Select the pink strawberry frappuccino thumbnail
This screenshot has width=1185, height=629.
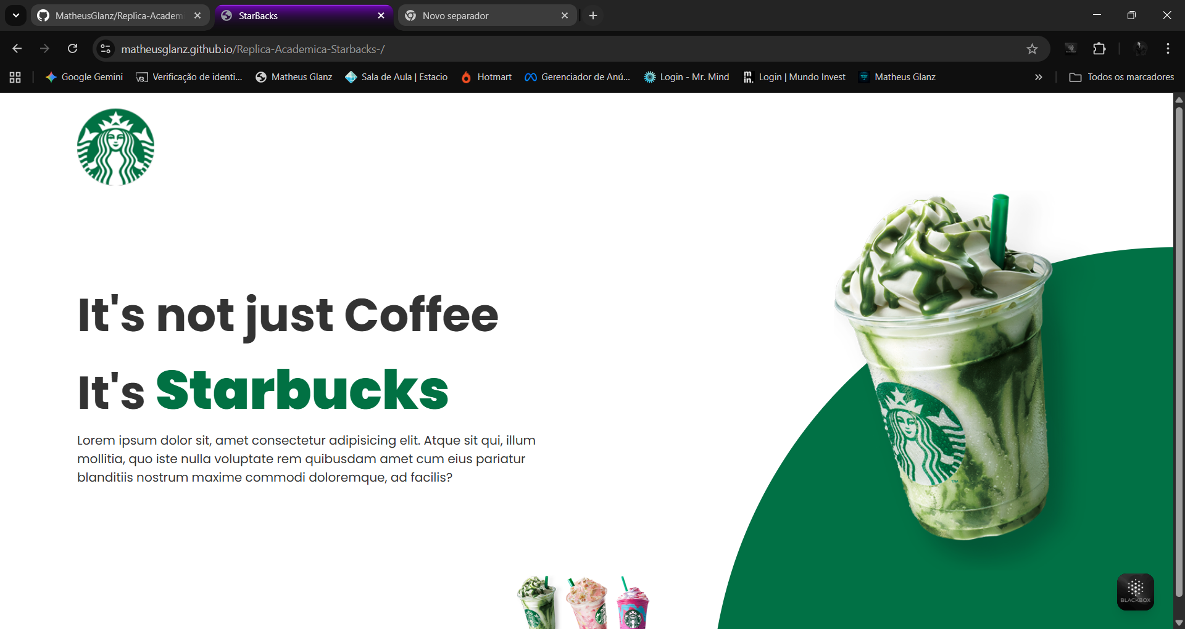point(587,602)
